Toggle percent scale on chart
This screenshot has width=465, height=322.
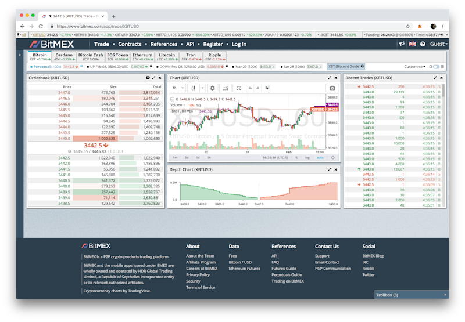point(296,158)
